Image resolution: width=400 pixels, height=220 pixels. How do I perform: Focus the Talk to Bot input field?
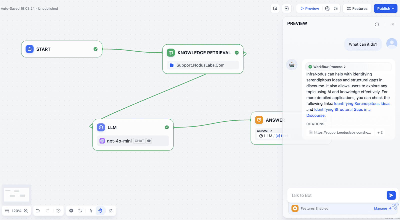336,196
